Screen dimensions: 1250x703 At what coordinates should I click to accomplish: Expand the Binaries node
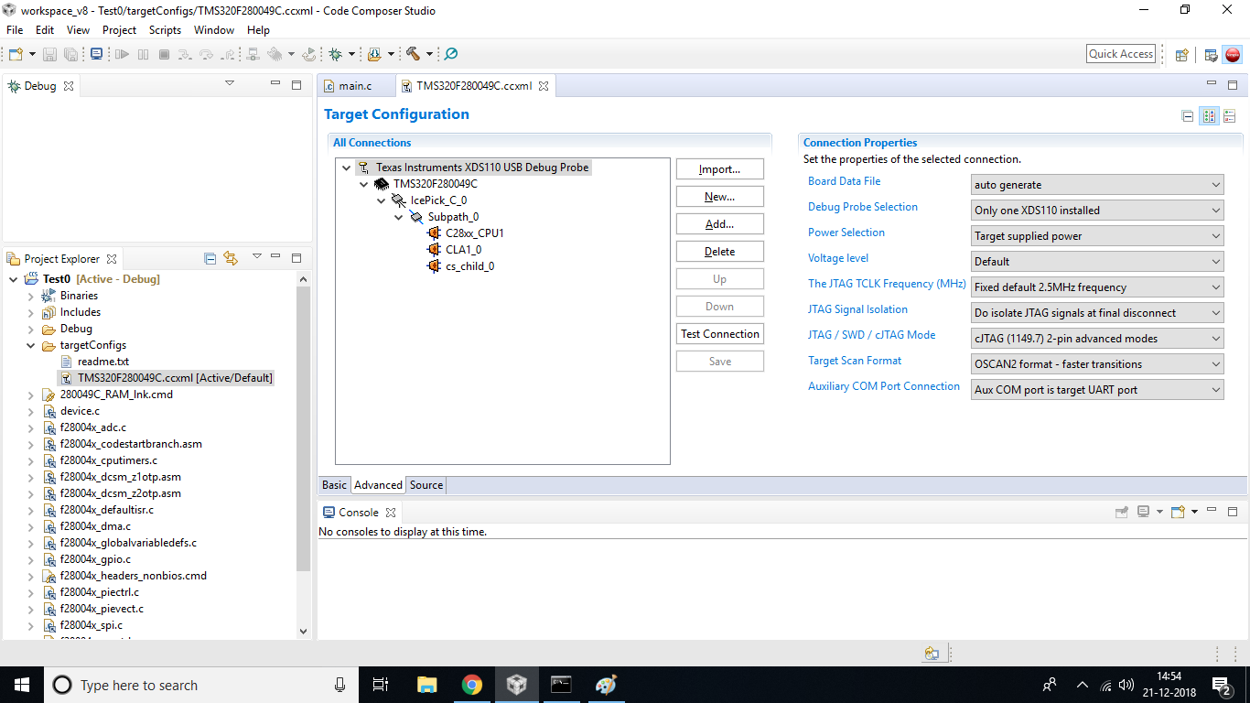(x=31, y=296)
